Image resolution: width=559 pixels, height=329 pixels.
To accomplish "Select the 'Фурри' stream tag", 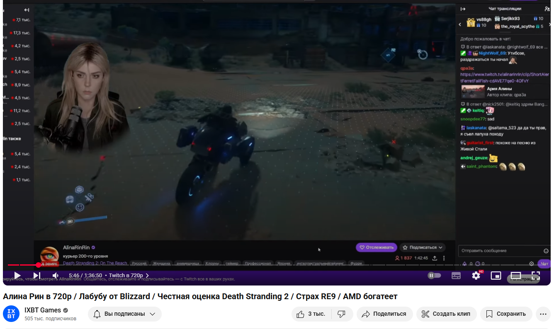I will 356,263.
